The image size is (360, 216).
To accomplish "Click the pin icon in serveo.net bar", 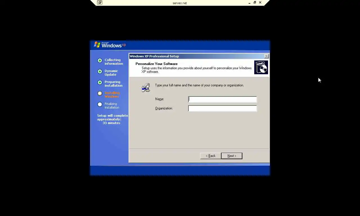I will tap(100, 3).
